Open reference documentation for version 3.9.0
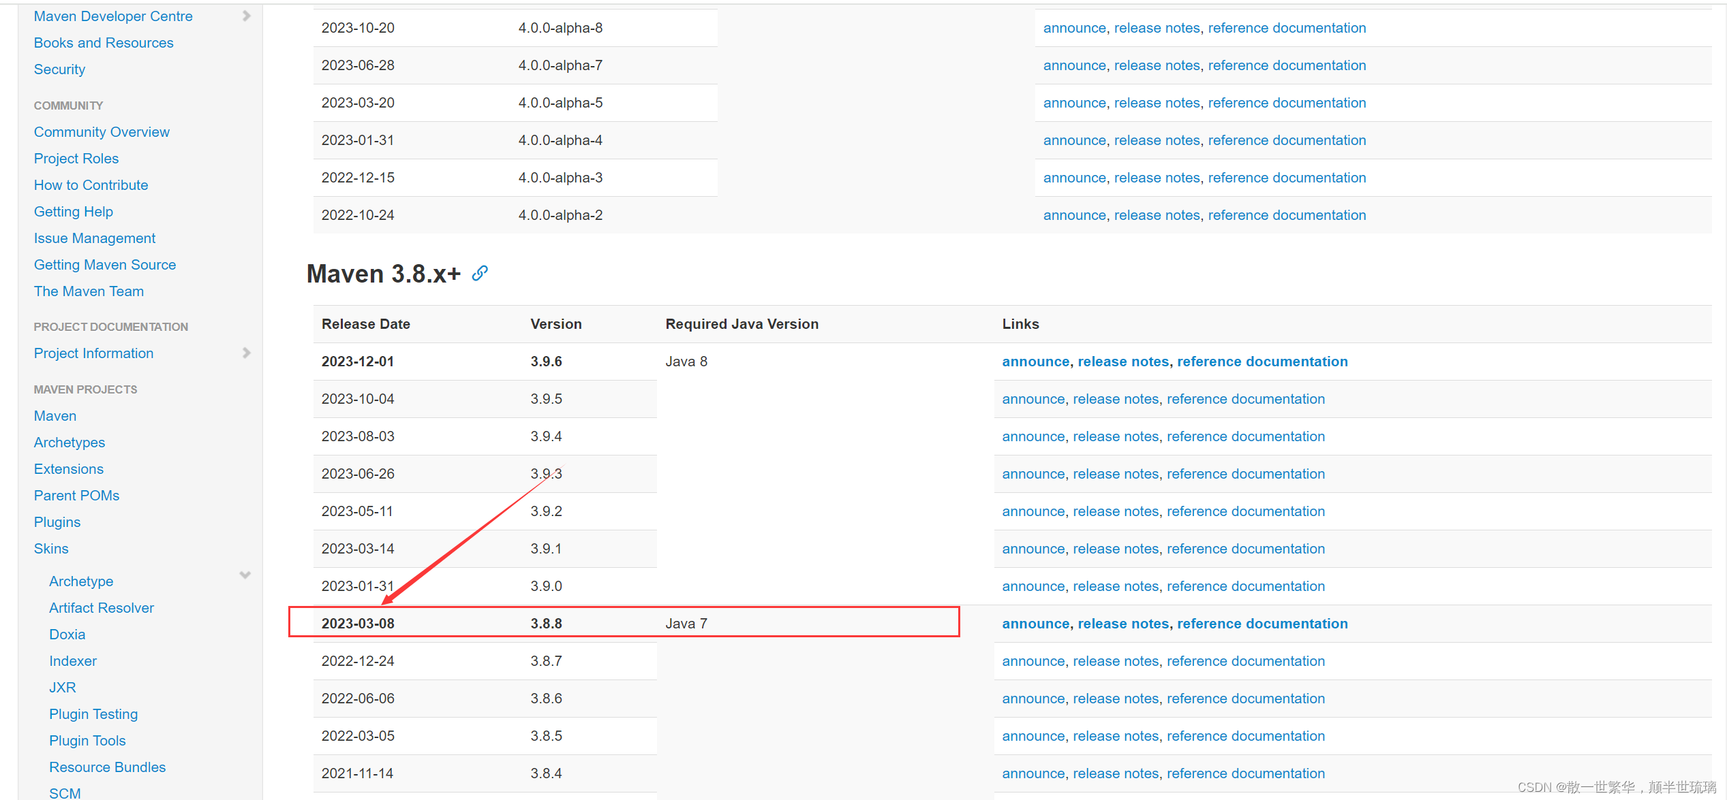 pos(1246,586)
